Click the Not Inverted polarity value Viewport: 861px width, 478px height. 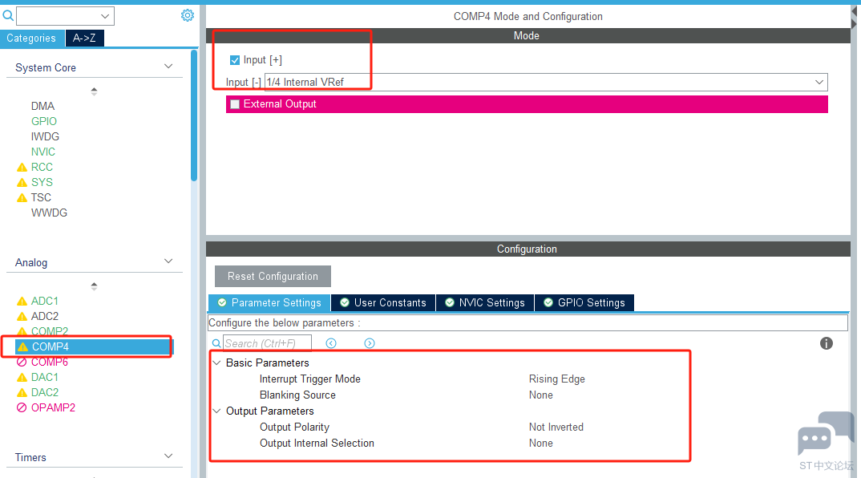tap(556, 427)
